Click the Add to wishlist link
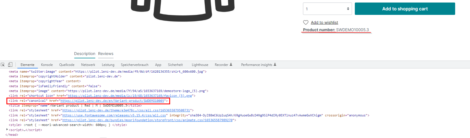Image resolution: width=470 pixels, height=138 pixels. click(x=324, y=22)
